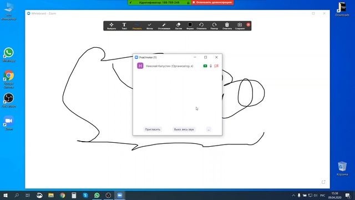
Task: Open Chrome from the taskbar
Action: [63, 195]
